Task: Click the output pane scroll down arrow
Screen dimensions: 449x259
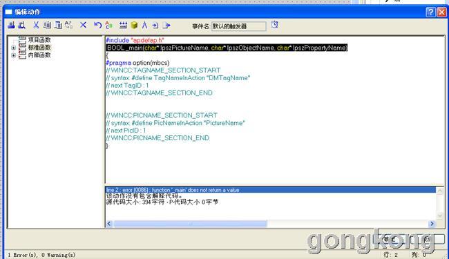Action: 440,215
